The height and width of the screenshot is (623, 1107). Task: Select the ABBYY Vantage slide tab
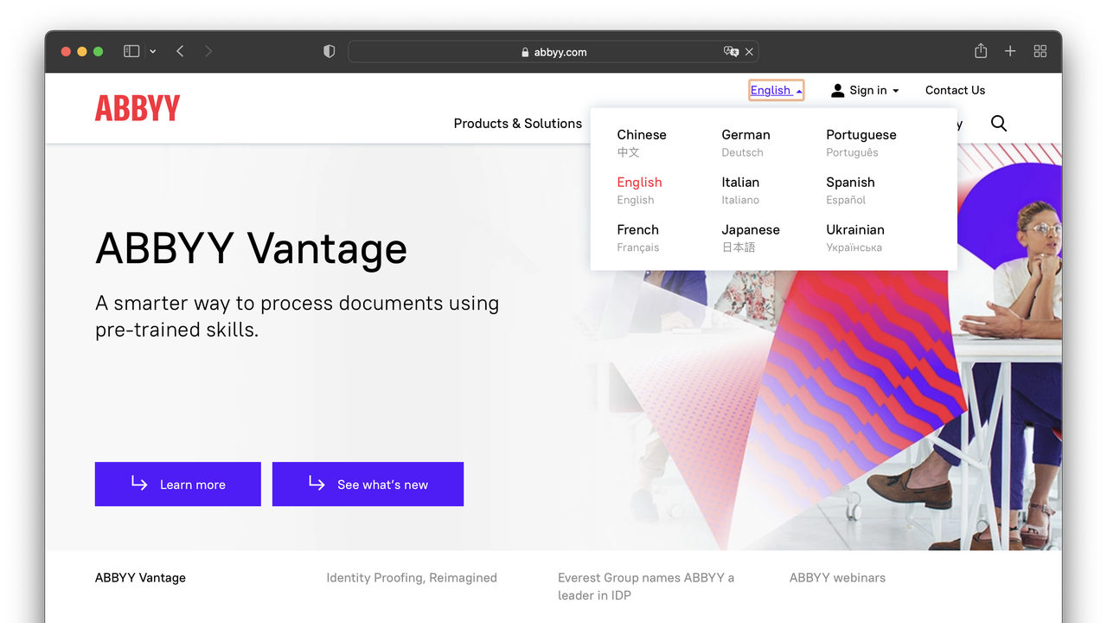(x=140, y=578)
